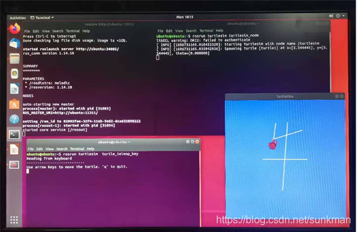This screenshot has height=232, width=357.
Task: Minimize the teleop_key terminal window
Action: click(188, 141)
